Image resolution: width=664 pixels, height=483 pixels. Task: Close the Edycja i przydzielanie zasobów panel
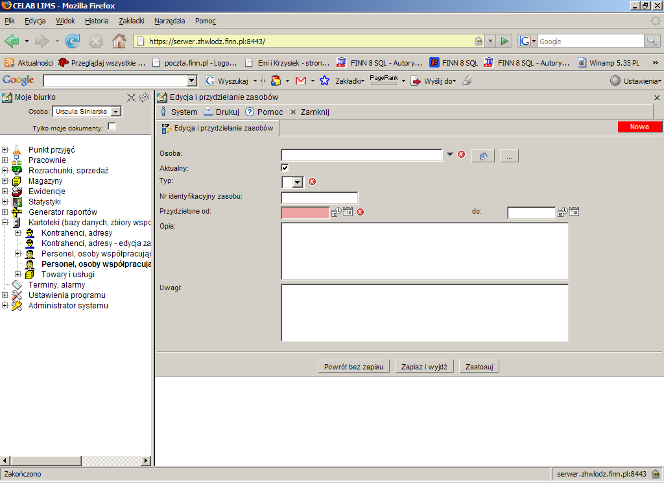point(657,97)
